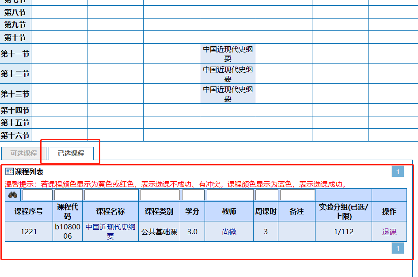Click the red 温馨提示 notice text
The image size is (418, 277).
(x=176, y=184)
